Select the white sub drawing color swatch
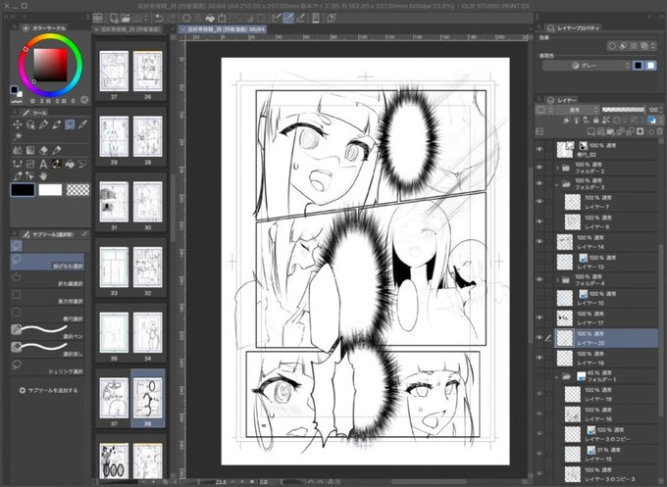Image resolution: width=667 pixels, height=487 pixels. click(x=50, y=190)
